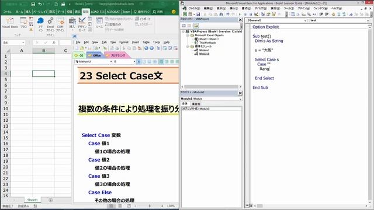Toggle Folders view in Project panel
374x210 pixels.
point(196,26)
